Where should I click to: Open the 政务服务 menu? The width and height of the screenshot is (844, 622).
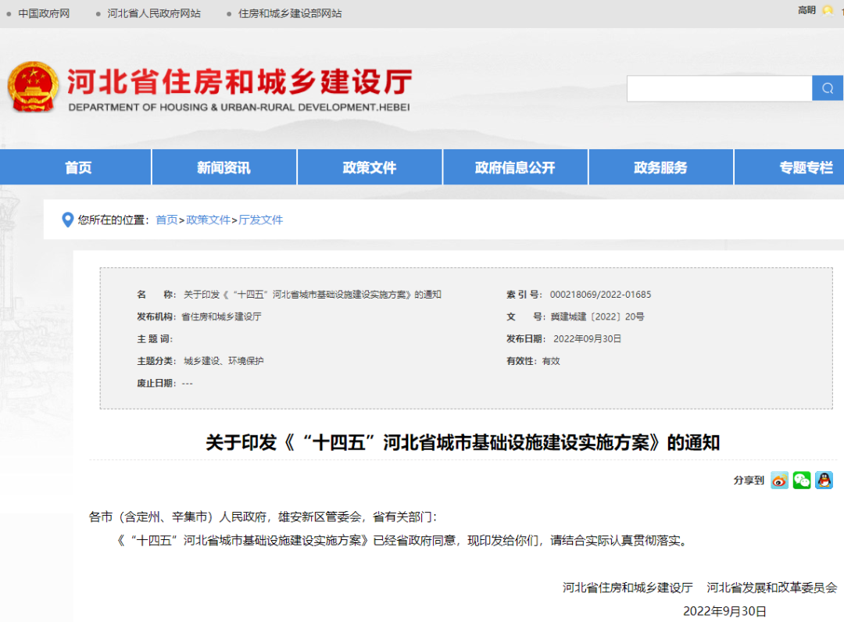pyautogui.click(x=660, y=166)
